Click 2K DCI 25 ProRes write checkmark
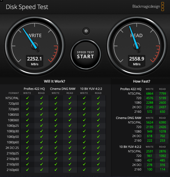Screen dimensions: 170x177 click(x=27, y=148)
